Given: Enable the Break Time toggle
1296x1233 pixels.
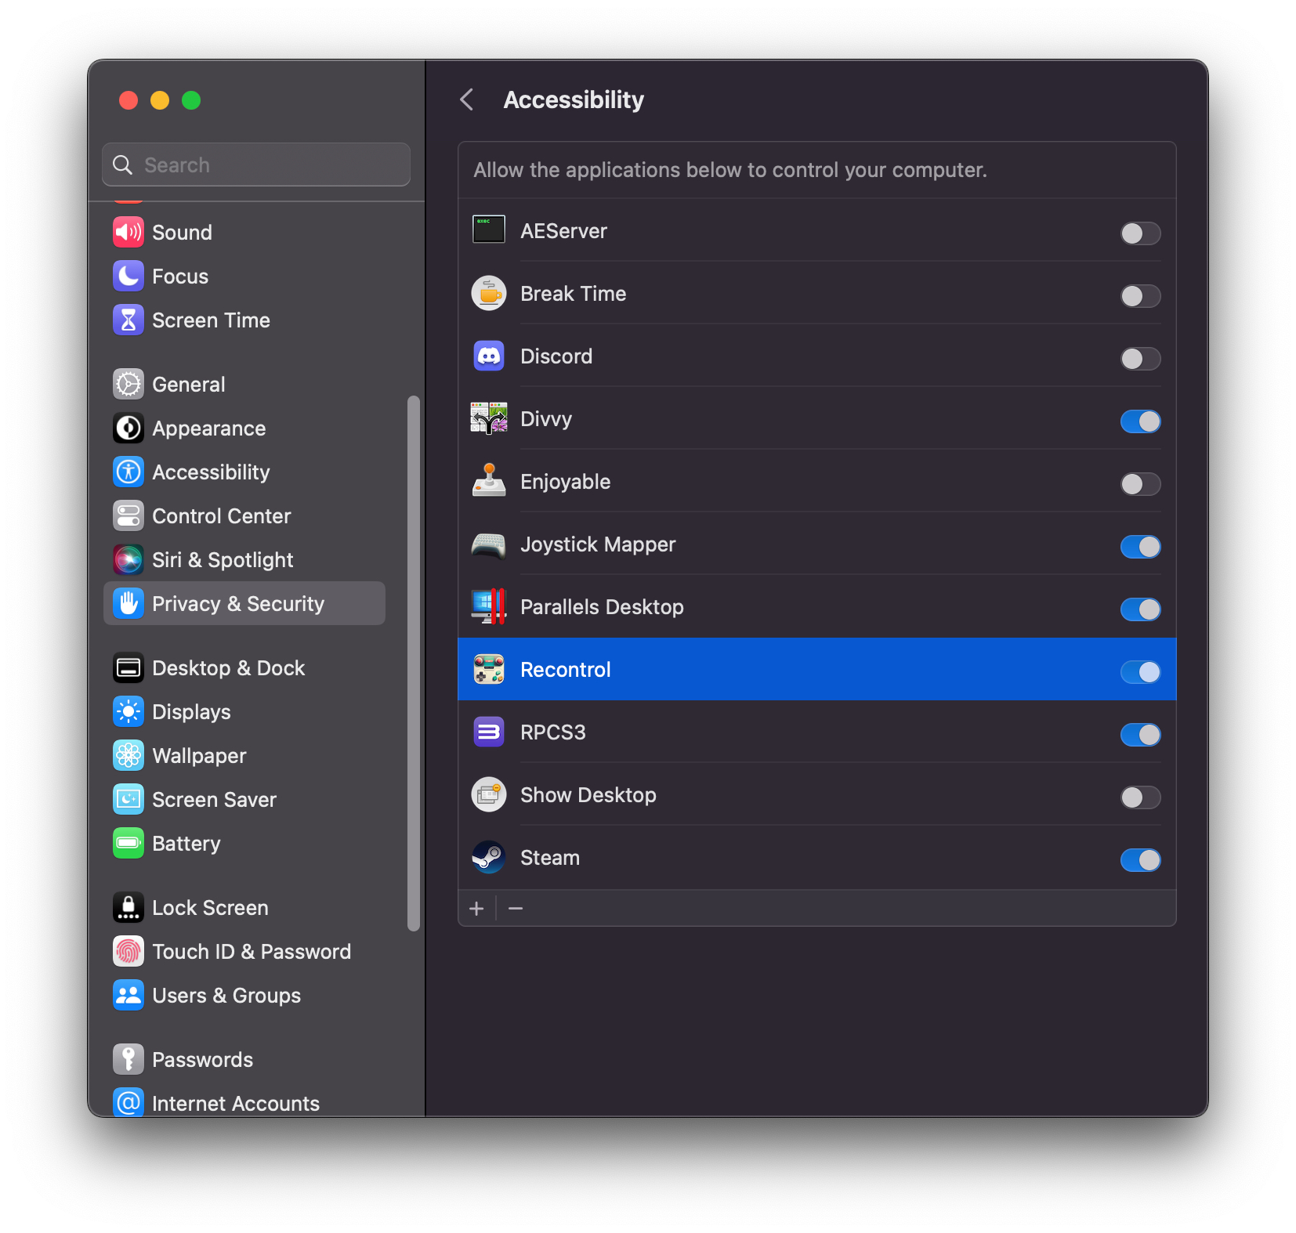Looking at the screenshot, I should [x=1140, y=295].
